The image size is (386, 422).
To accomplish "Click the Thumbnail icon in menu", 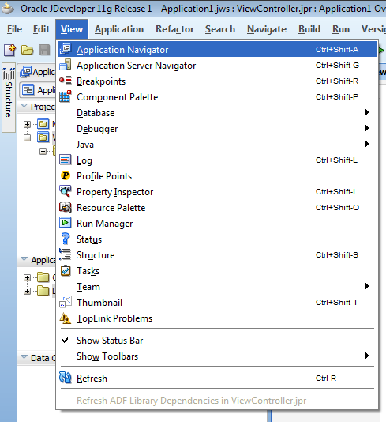I will (x=66, y=302).
